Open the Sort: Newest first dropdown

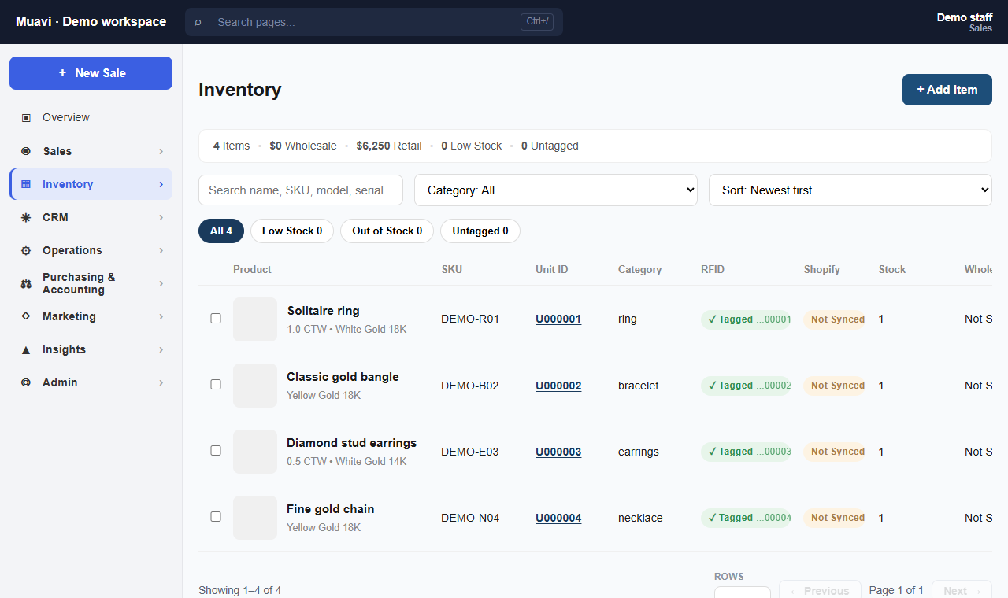(850, 190)
